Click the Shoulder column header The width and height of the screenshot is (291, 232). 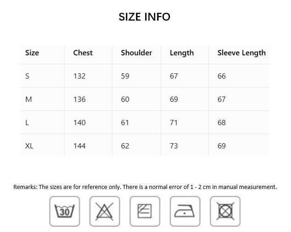coord(137,53)
